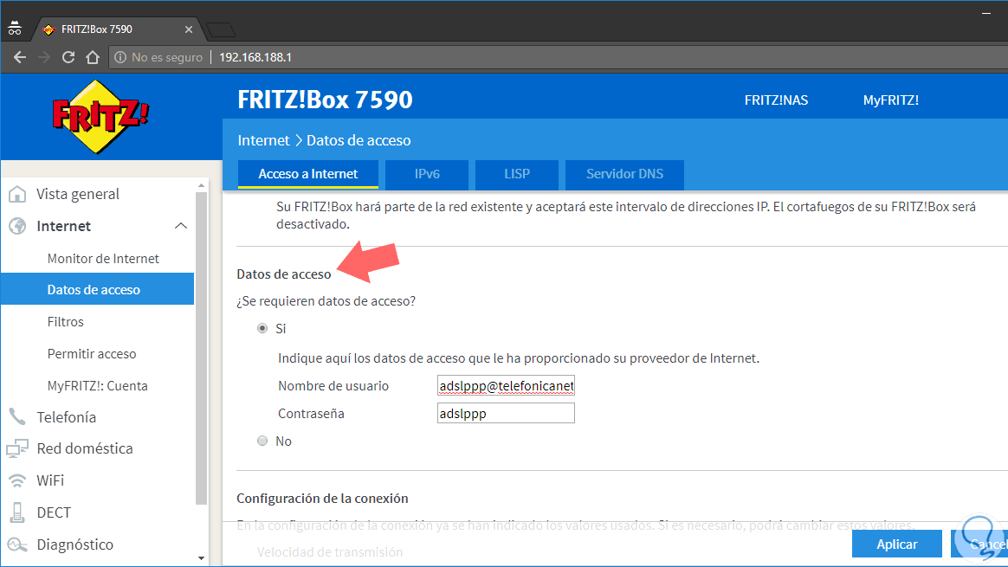The height and width of the screenshot is (567, 1008).
Task: Click the sidebar scrollbar thumb
Action: coord(201,348)
